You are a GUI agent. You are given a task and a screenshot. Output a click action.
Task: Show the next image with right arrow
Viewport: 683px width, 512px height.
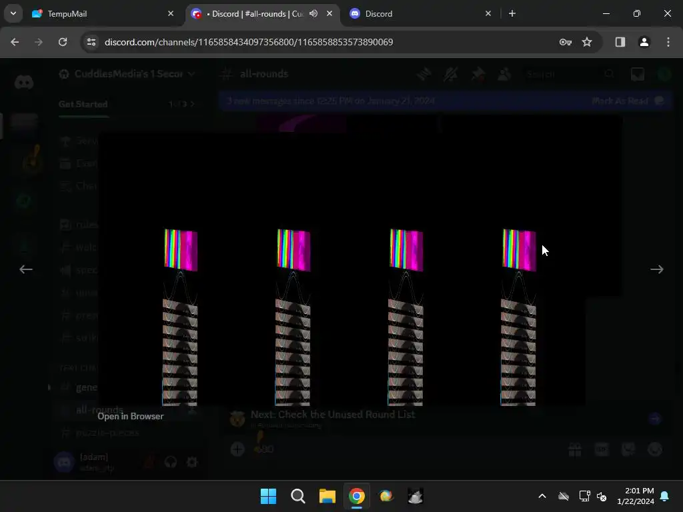pyautogui.click(x=657, y=269)
